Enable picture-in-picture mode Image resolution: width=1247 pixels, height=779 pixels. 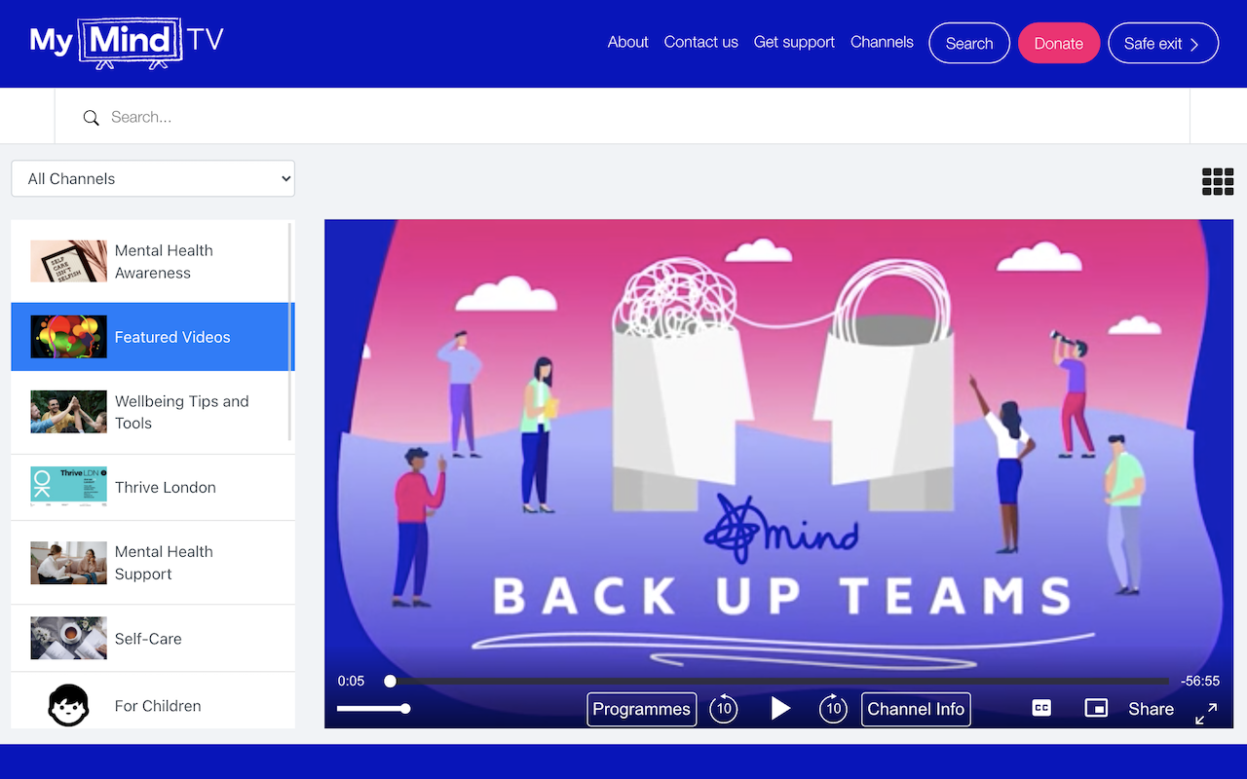(1096, 708)
